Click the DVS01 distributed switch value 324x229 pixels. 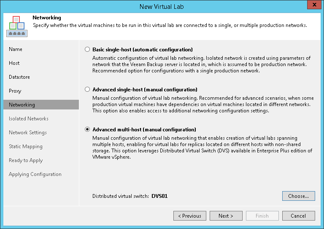coord(160,196)
